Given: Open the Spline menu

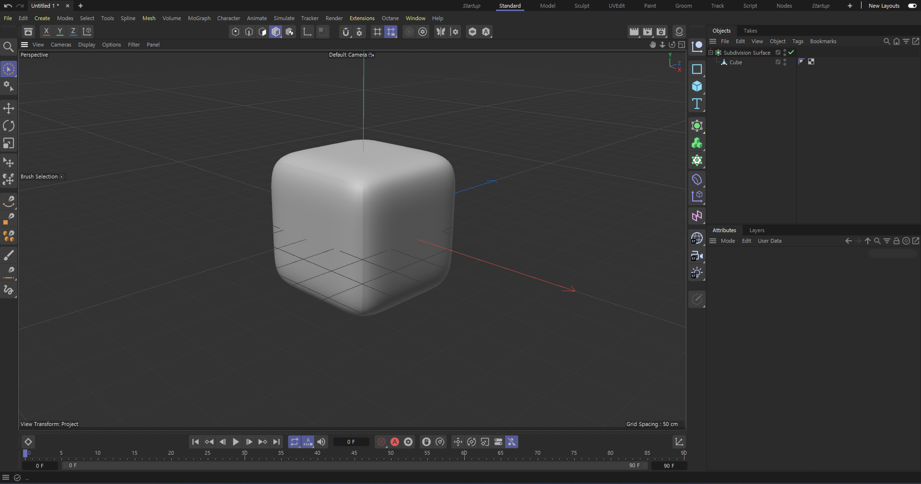Looking at the screenshot, I should 128,18.
